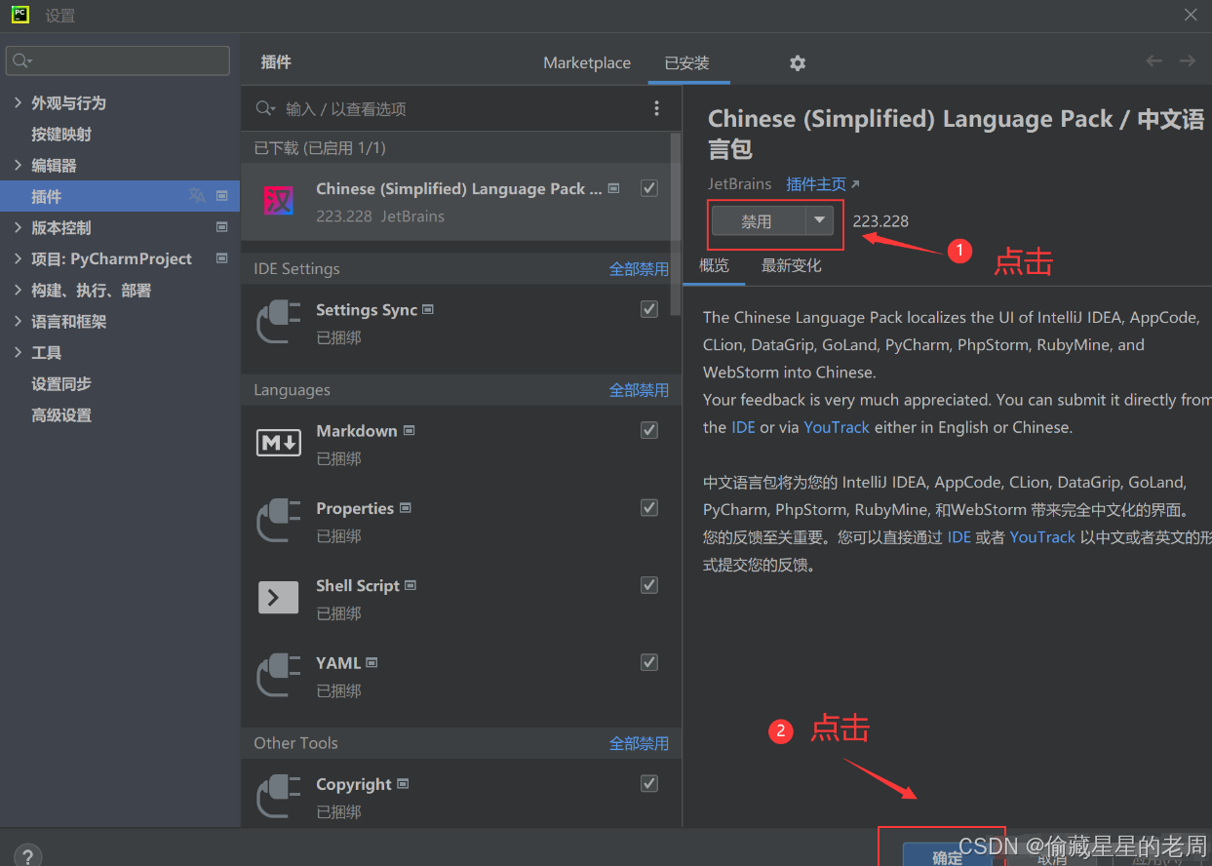Disable all plugins under Other Tools
The height and width of the screenshot is (866, 1212).
[x=639, y=743]
